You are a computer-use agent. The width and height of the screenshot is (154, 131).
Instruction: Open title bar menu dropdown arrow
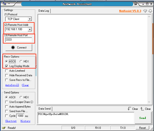tap(9, 4)
